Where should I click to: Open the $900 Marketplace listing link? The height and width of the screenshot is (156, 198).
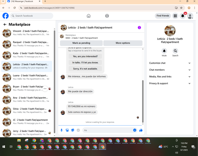click(82, 38)
